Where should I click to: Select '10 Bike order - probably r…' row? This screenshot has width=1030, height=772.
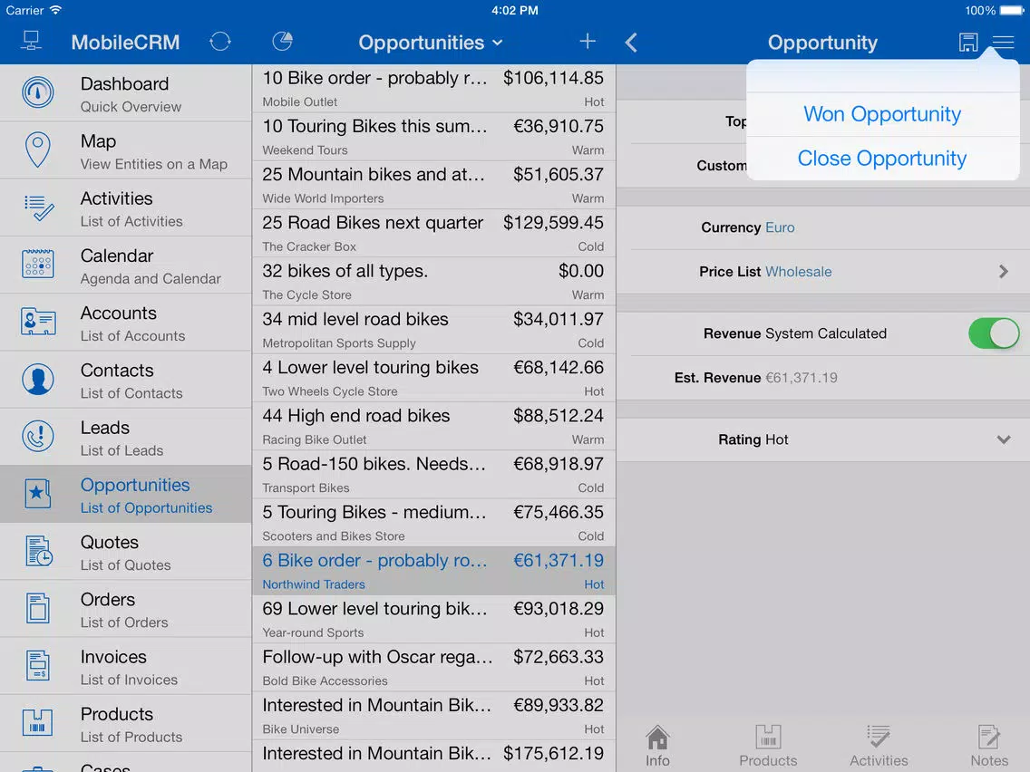(433, 88)
